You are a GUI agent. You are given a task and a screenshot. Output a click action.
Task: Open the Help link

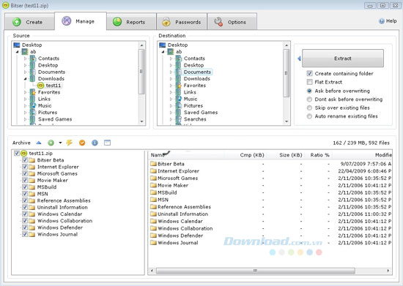pos(391,21)
